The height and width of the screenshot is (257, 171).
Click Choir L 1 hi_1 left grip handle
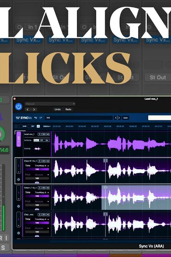tap(104, 187)
